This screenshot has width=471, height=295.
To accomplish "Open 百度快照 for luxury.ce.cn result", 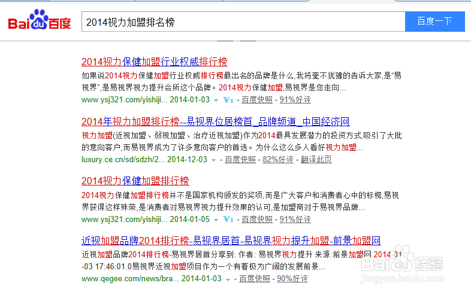I will tap(240, 159).
